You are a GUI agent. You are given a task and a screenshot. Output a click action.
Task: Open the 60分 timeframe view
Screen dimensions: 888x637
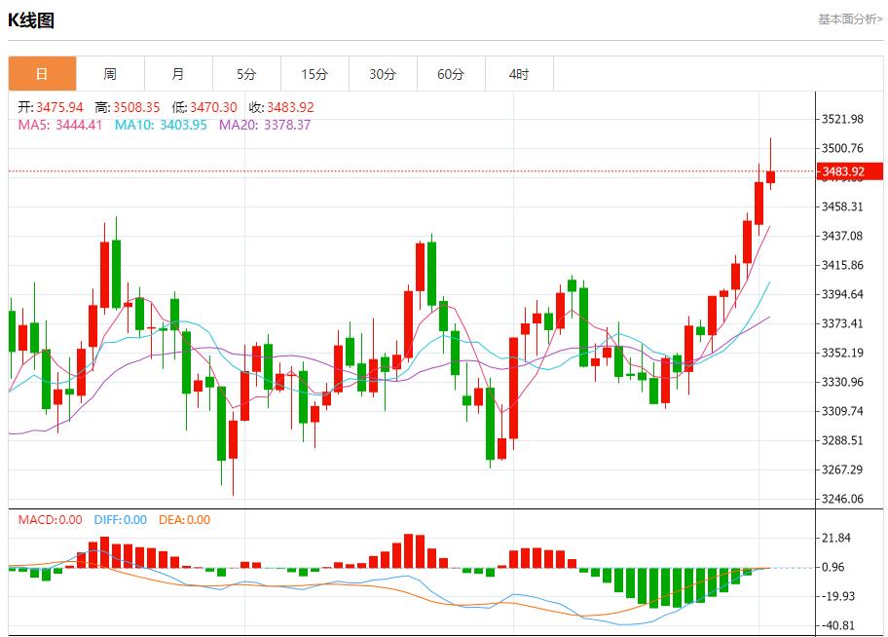pos(451,73)
